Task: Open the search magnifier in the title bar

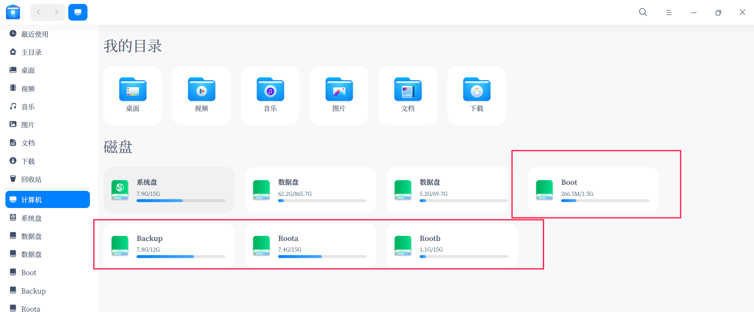Action: (x=643, y=12)
